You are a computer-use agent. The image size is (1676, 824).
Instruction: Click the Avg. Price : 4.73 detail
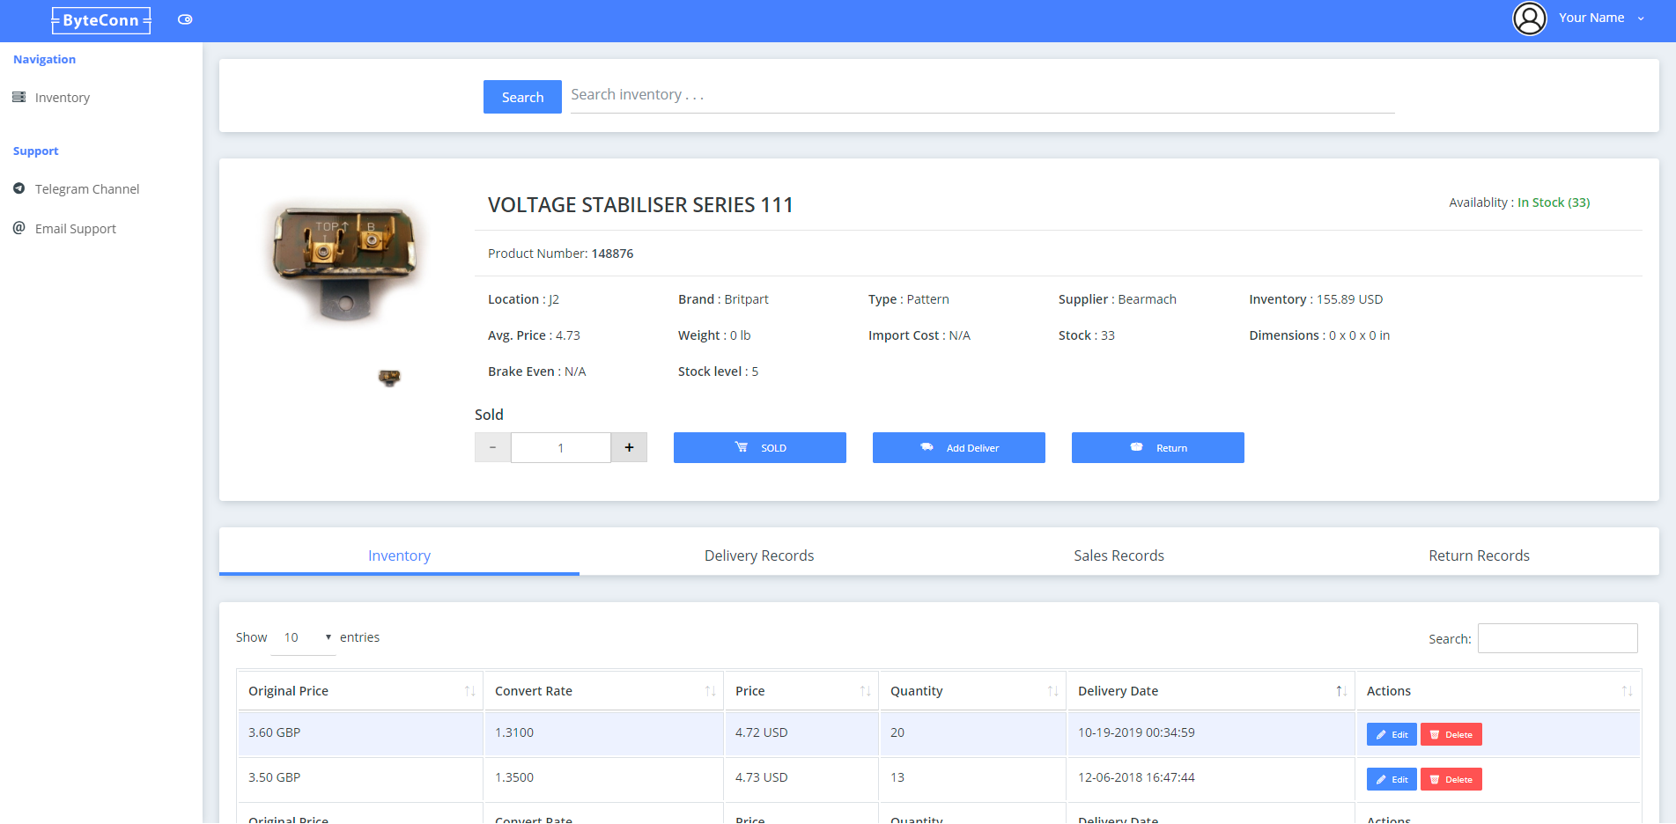[534, 335]
